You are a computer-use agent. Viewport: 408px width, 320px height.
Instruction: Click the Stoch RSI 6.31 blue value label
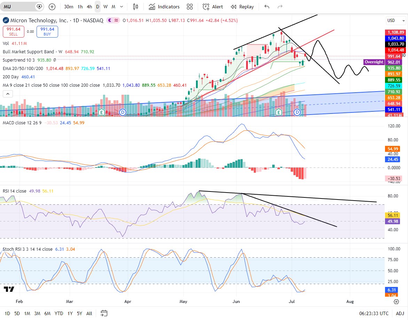point(392,290)
